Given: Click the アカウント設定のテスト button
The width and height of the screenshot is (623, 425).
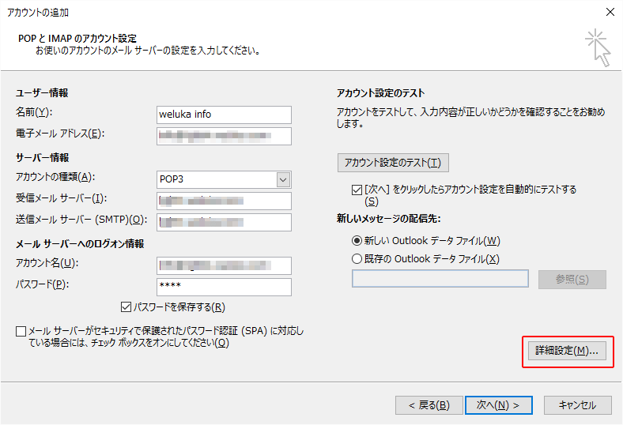Looking at the screenshot, I should [393, 163].
